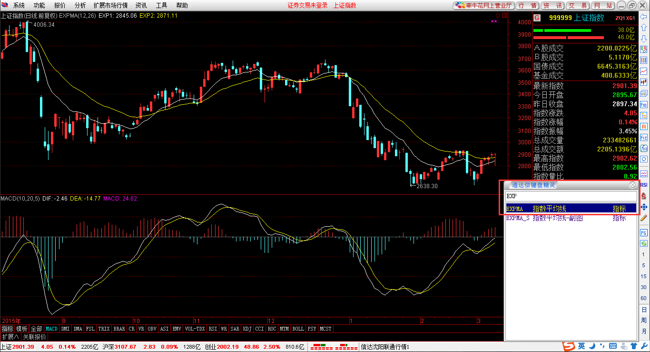Switch to the VOL-TDX indicator tab

[195, 329]
